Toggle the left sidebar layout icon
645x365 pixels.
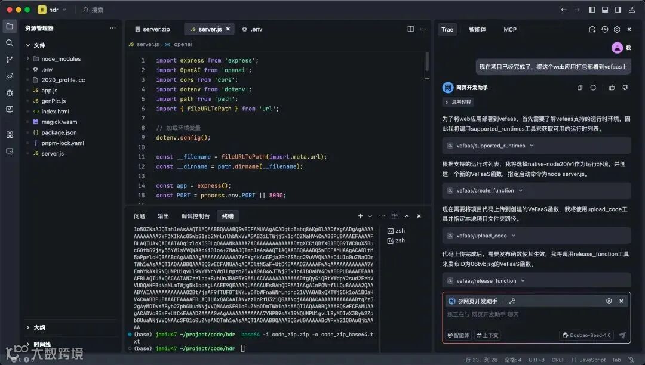tap(592, 10)
